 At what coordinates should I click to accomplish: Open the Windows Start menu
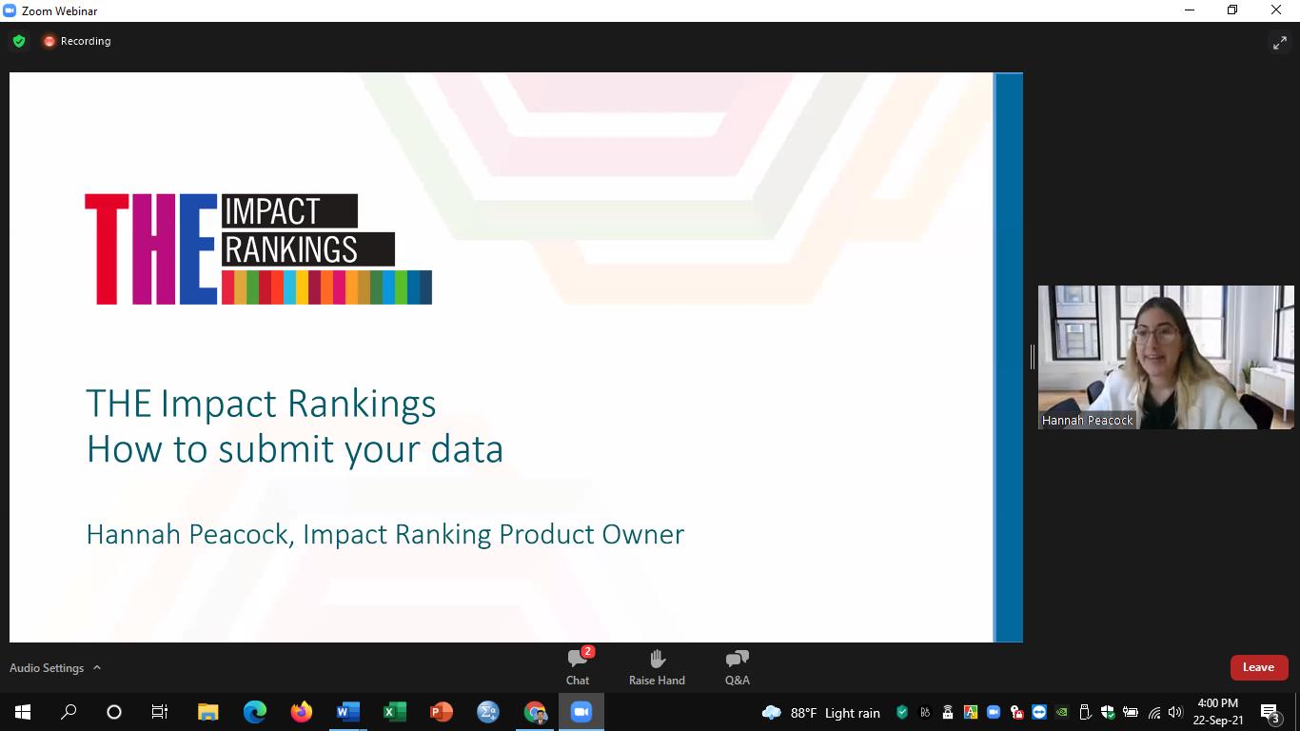(x=23, y=712)
